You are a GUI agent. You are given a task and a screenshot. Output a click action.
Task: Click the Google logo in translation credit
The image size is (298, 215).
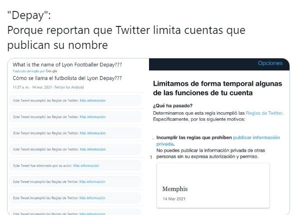pos(51,71)
